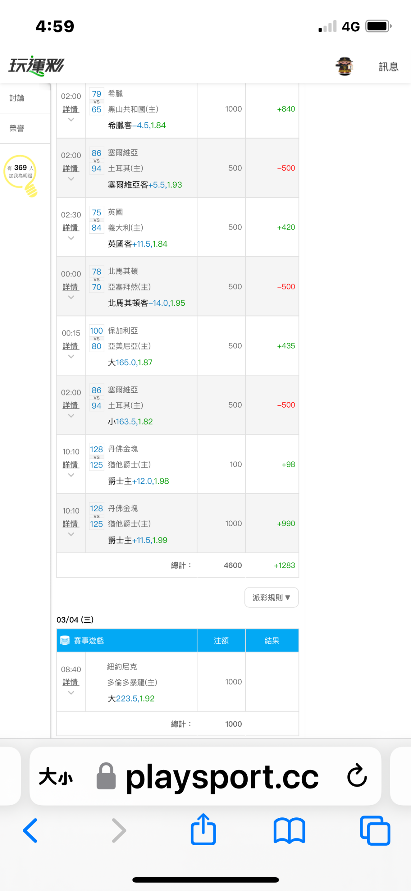This screenshot has height=891, width=411.
Task: Open 詳情 link for 北馬其頓 game
Action: [x=71, y=287]
